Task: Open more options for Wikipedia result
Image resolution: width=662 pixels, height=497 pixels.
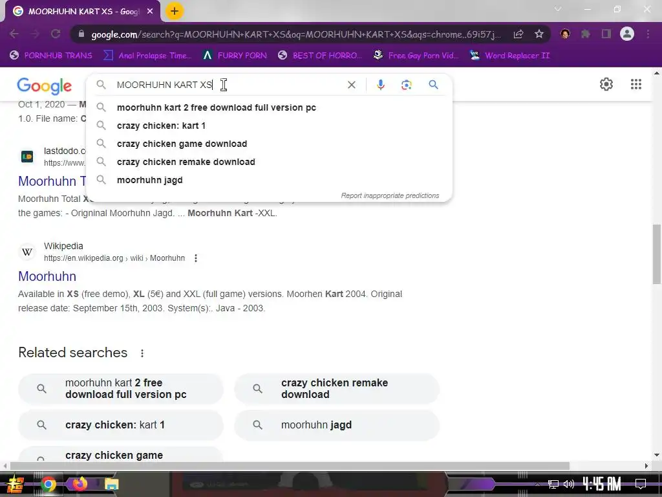Action: point(195,258)
